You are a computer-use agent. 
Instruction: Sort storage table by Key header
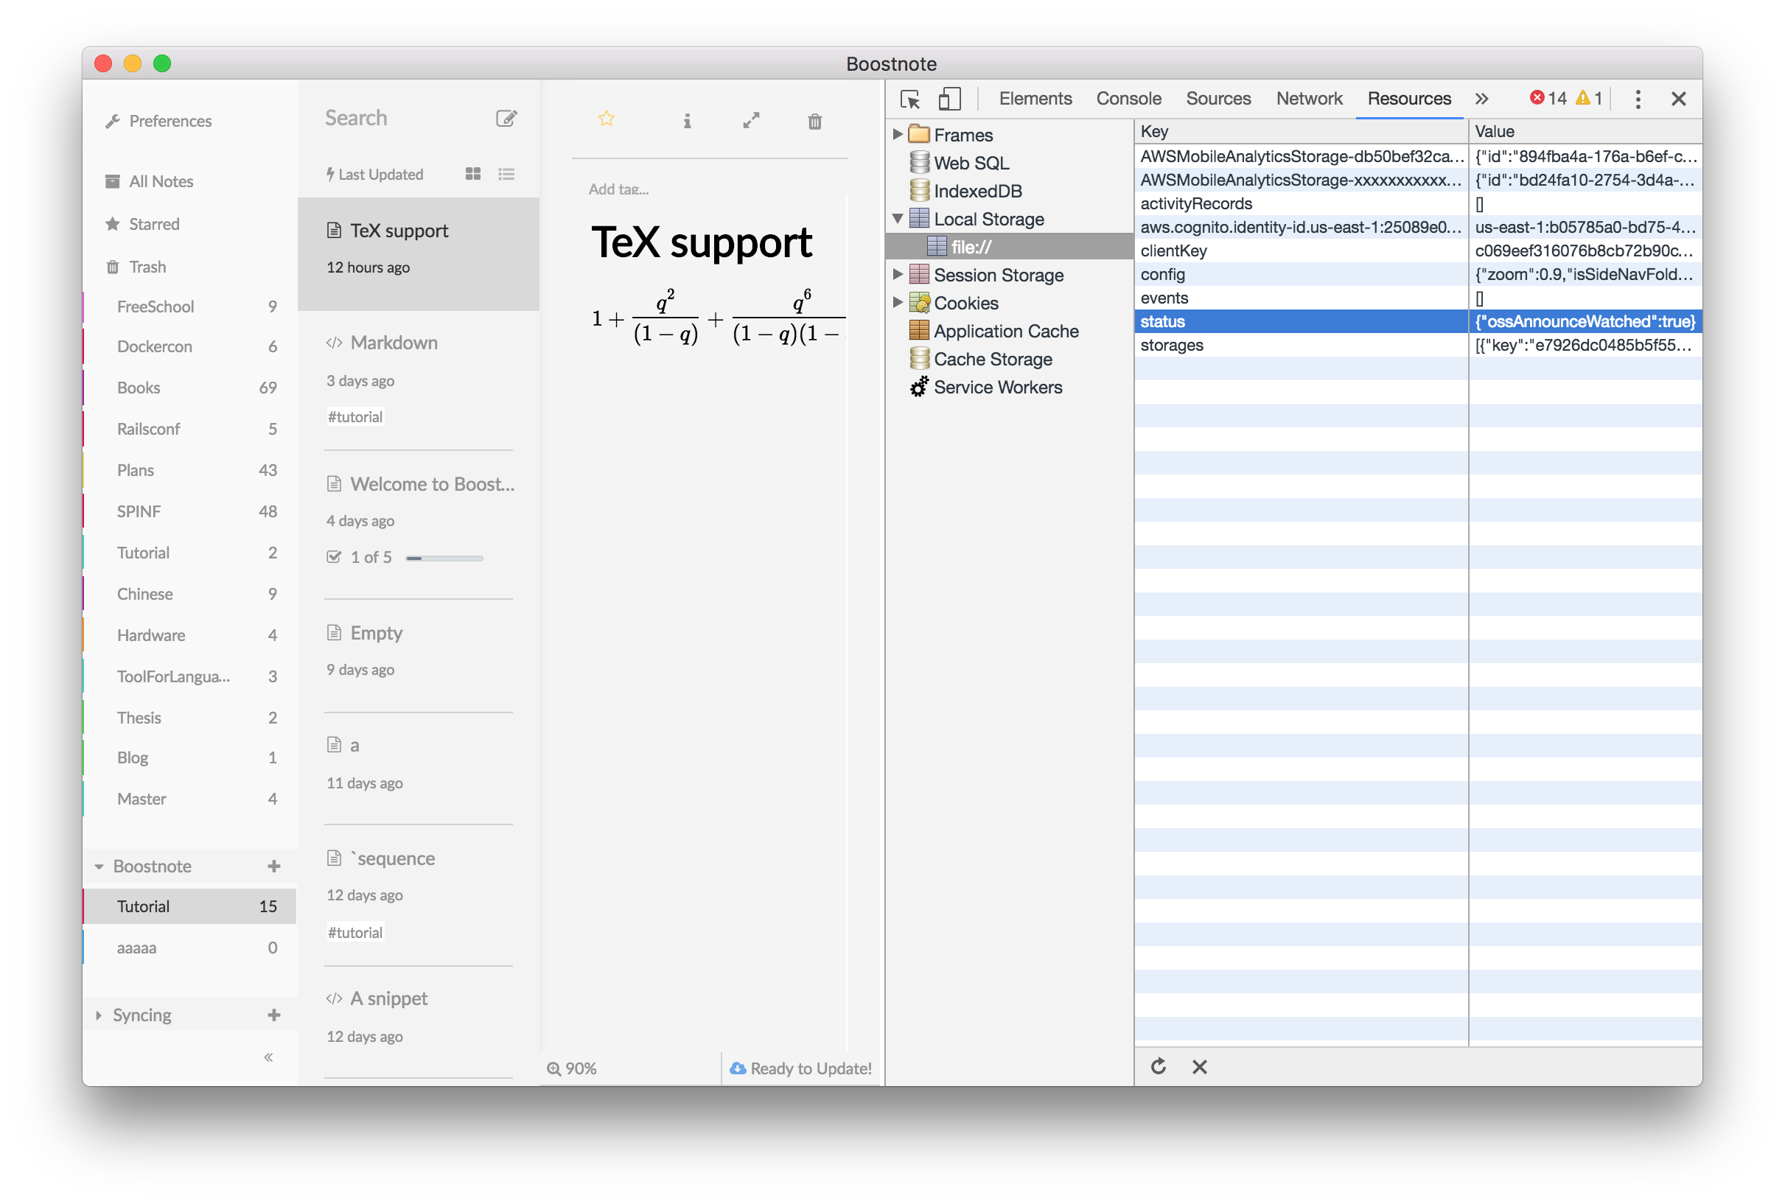tap(1301, 131)
